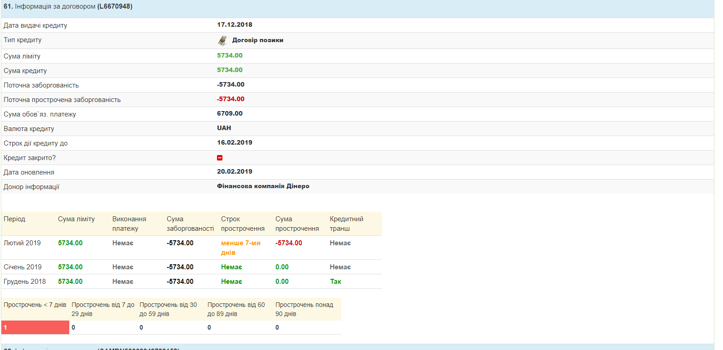This screenshot has width=723, height=350.
Task: Click the current debt value -5734.00
Action: coord(231,85)
